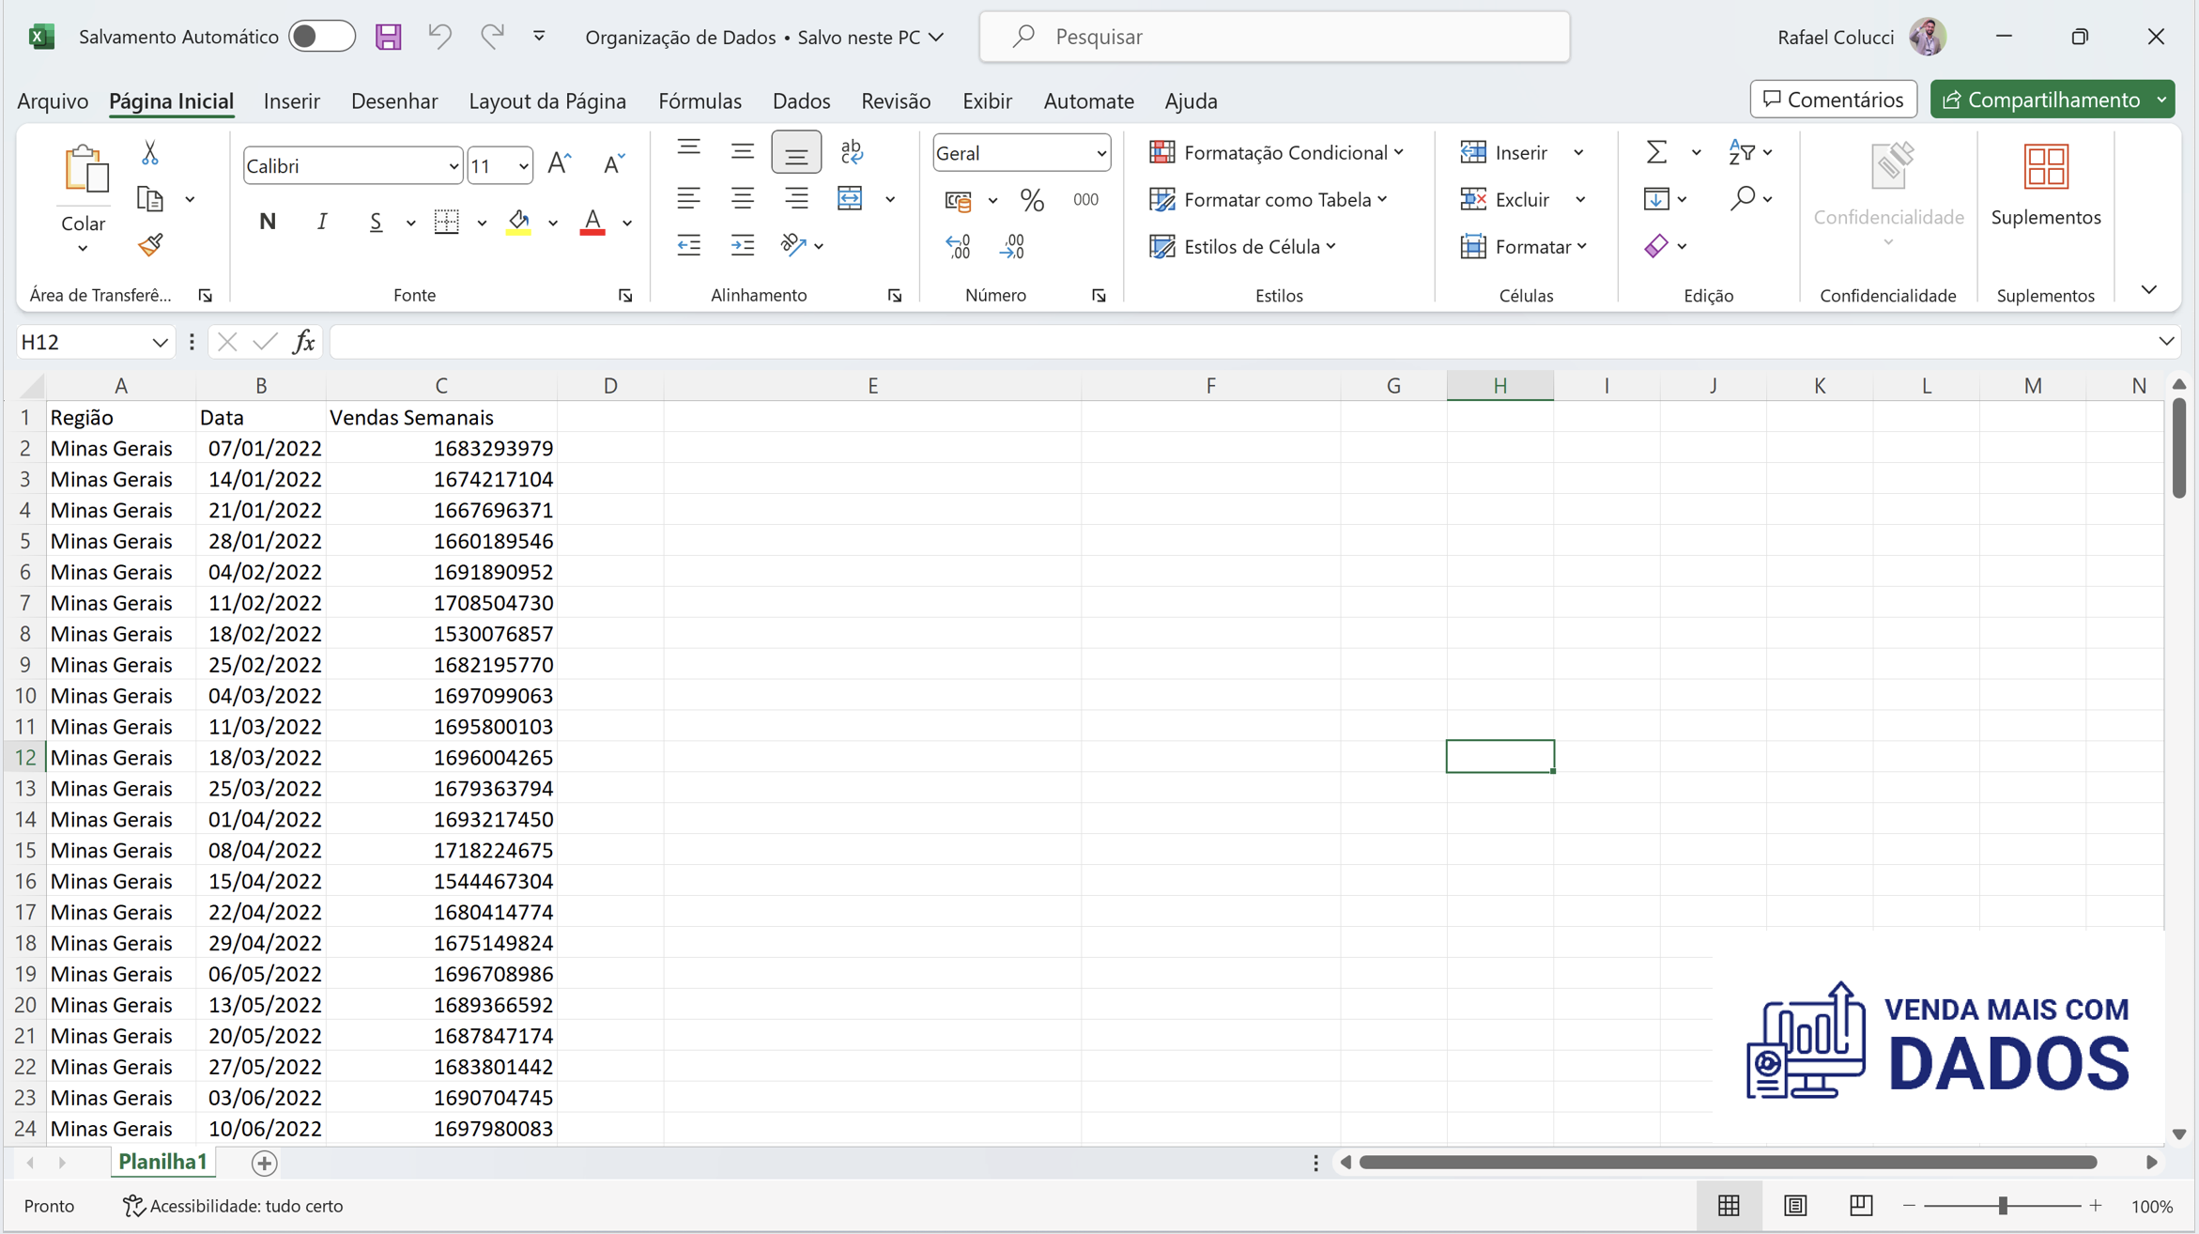Apply percent style format

pyautogui.click(x=1032, y=199)
